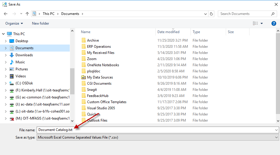Open Help with question mark icon
Image resolution: width=280 pixels, height=155 pixels.
(x=274, y=23)
